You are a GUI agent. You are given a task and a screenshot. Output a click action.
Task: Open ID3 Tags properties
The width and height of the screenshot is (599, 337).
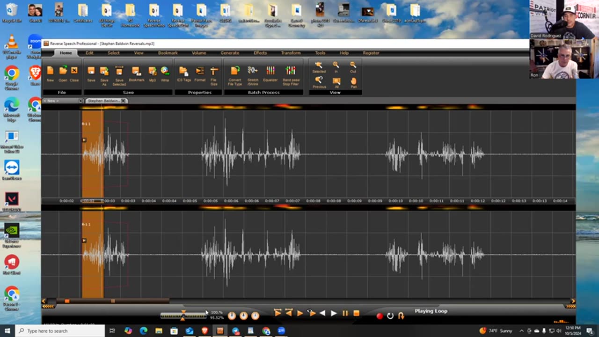point(183,74)
